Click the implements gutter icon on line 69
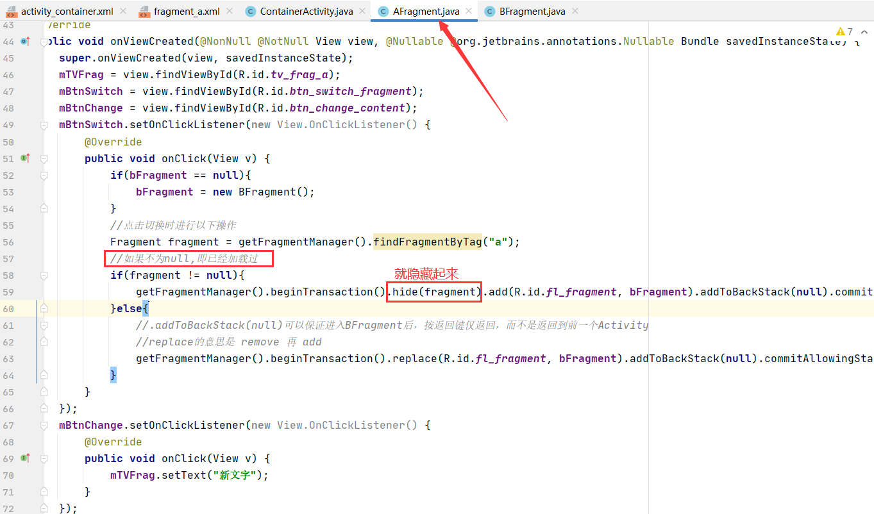Screen dimensions: 874x514 point(25,458)
